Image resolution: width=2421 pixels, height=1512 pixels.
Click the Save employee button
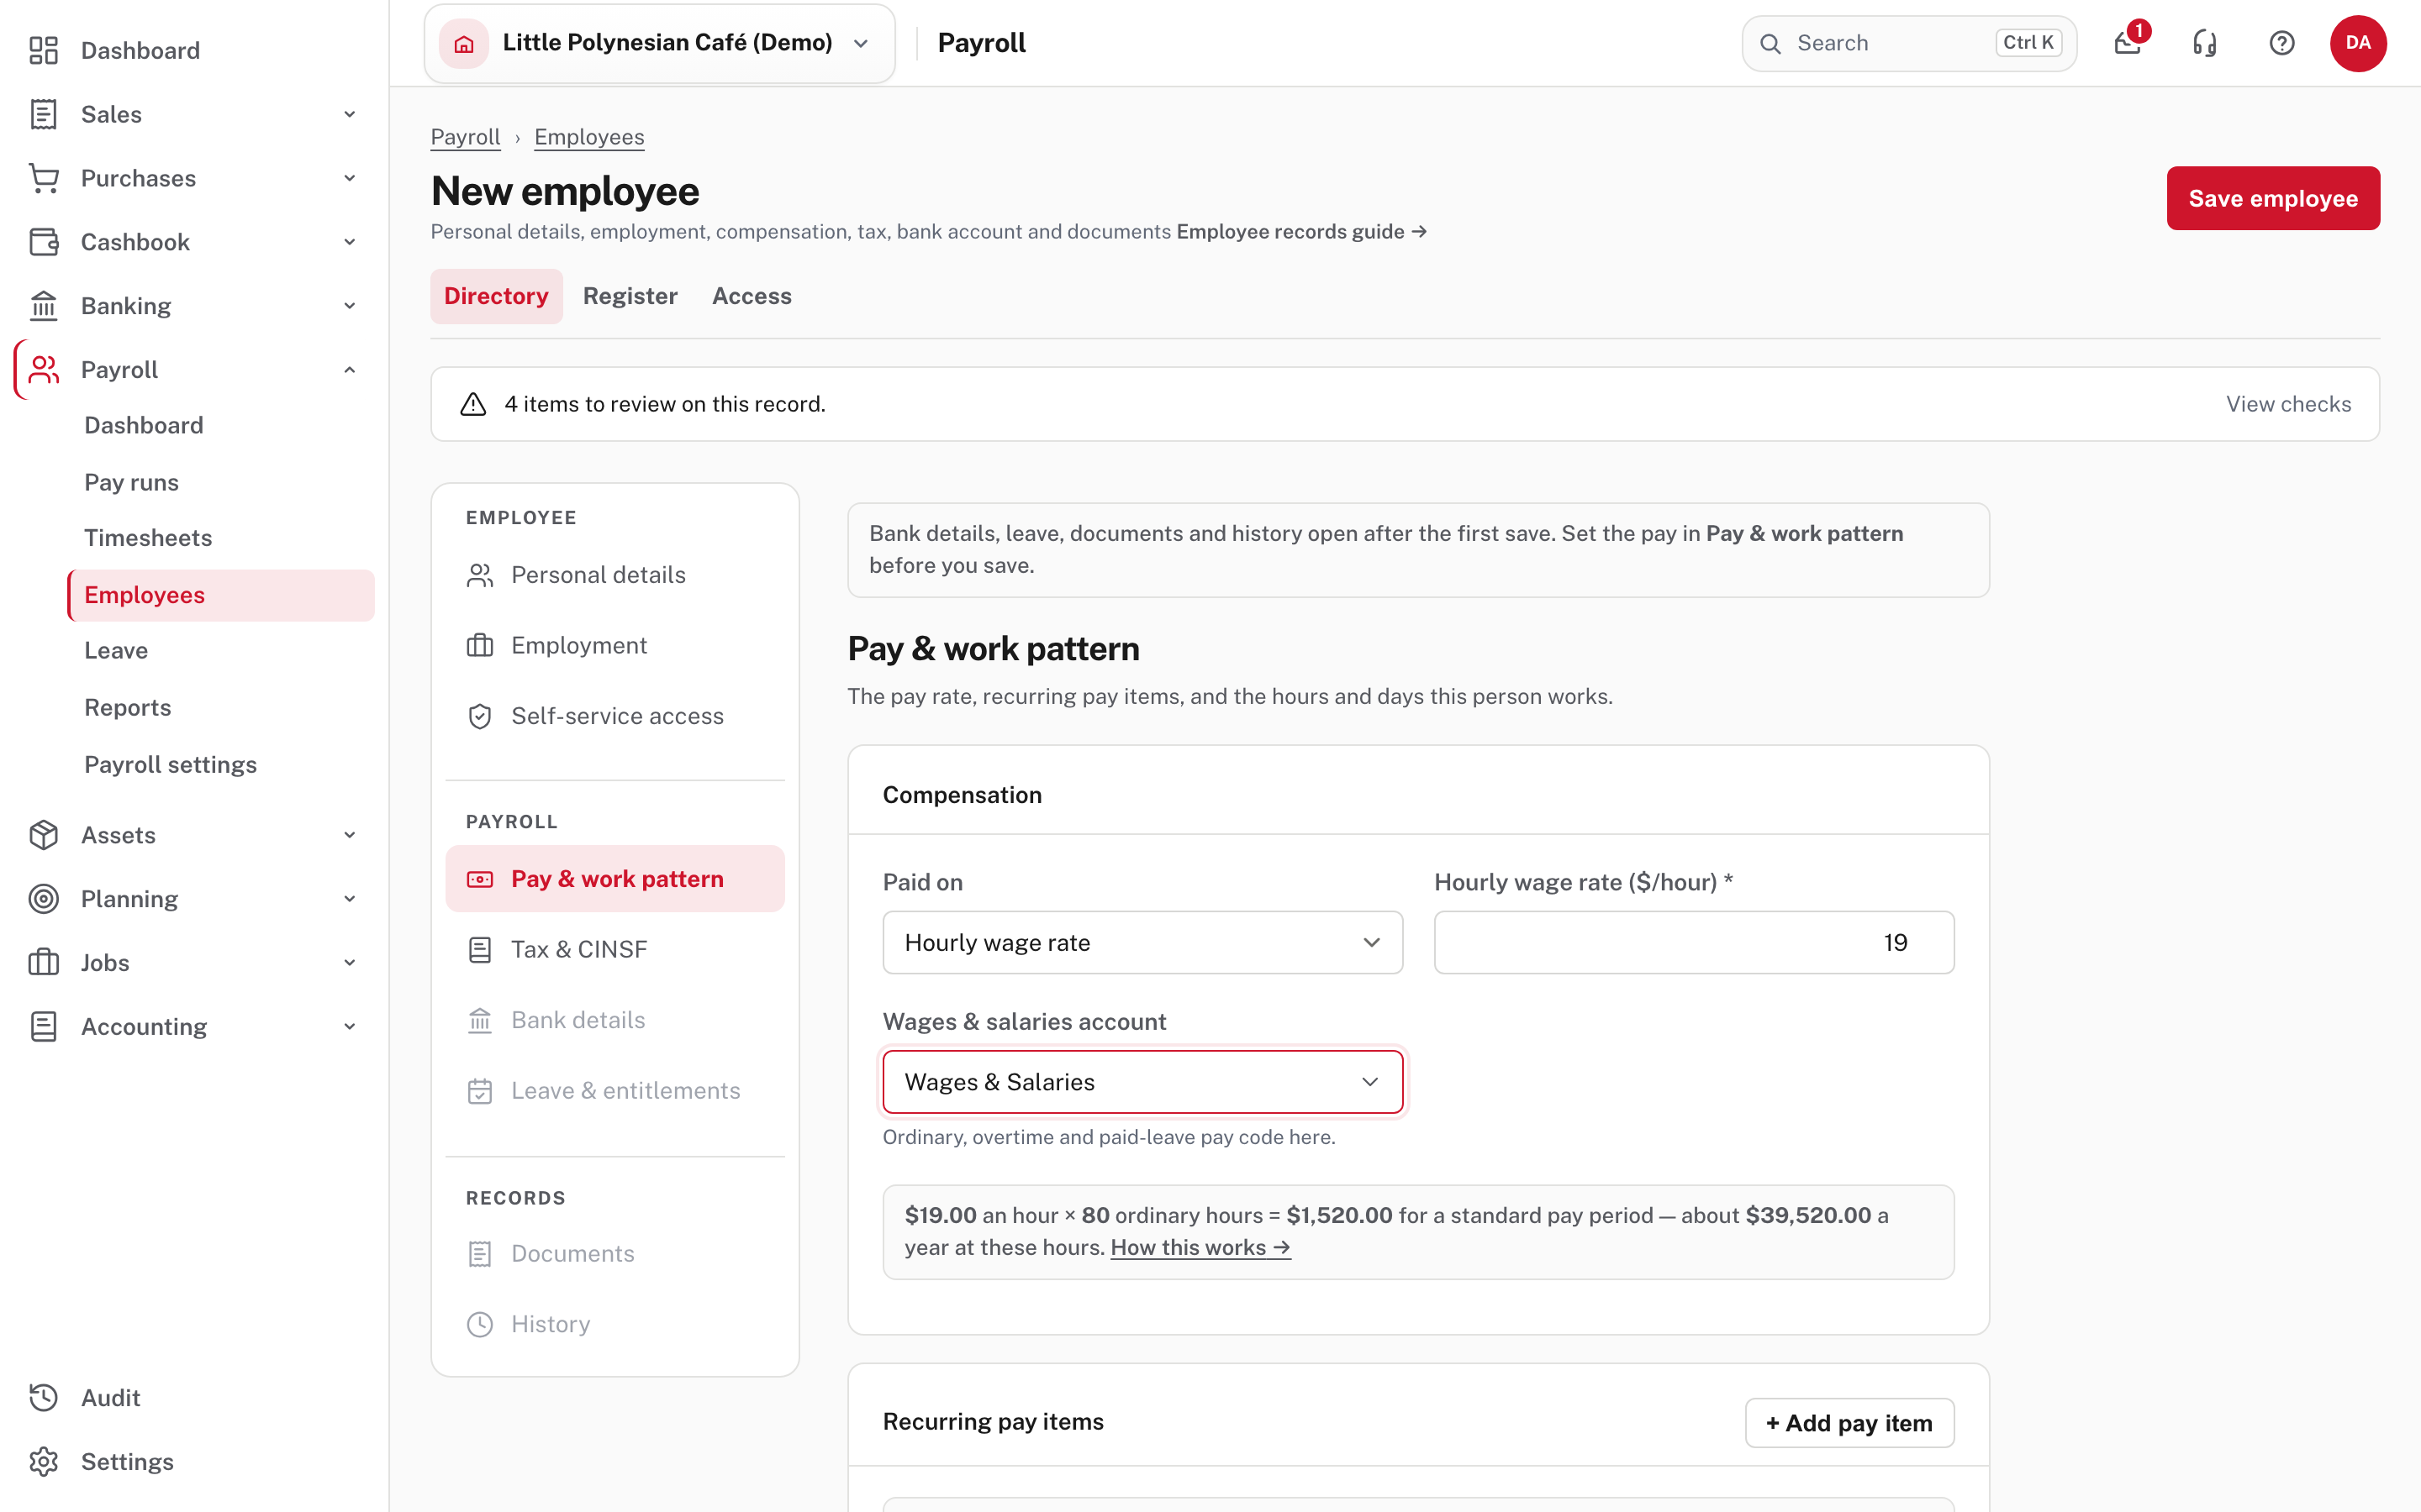point(2273,198)
